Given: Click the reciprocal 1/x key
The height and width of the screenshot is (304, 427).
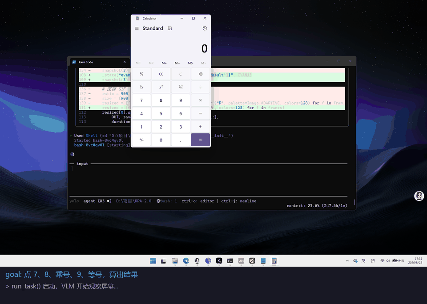Looking at the screenshot, I should tap(141, 87).
